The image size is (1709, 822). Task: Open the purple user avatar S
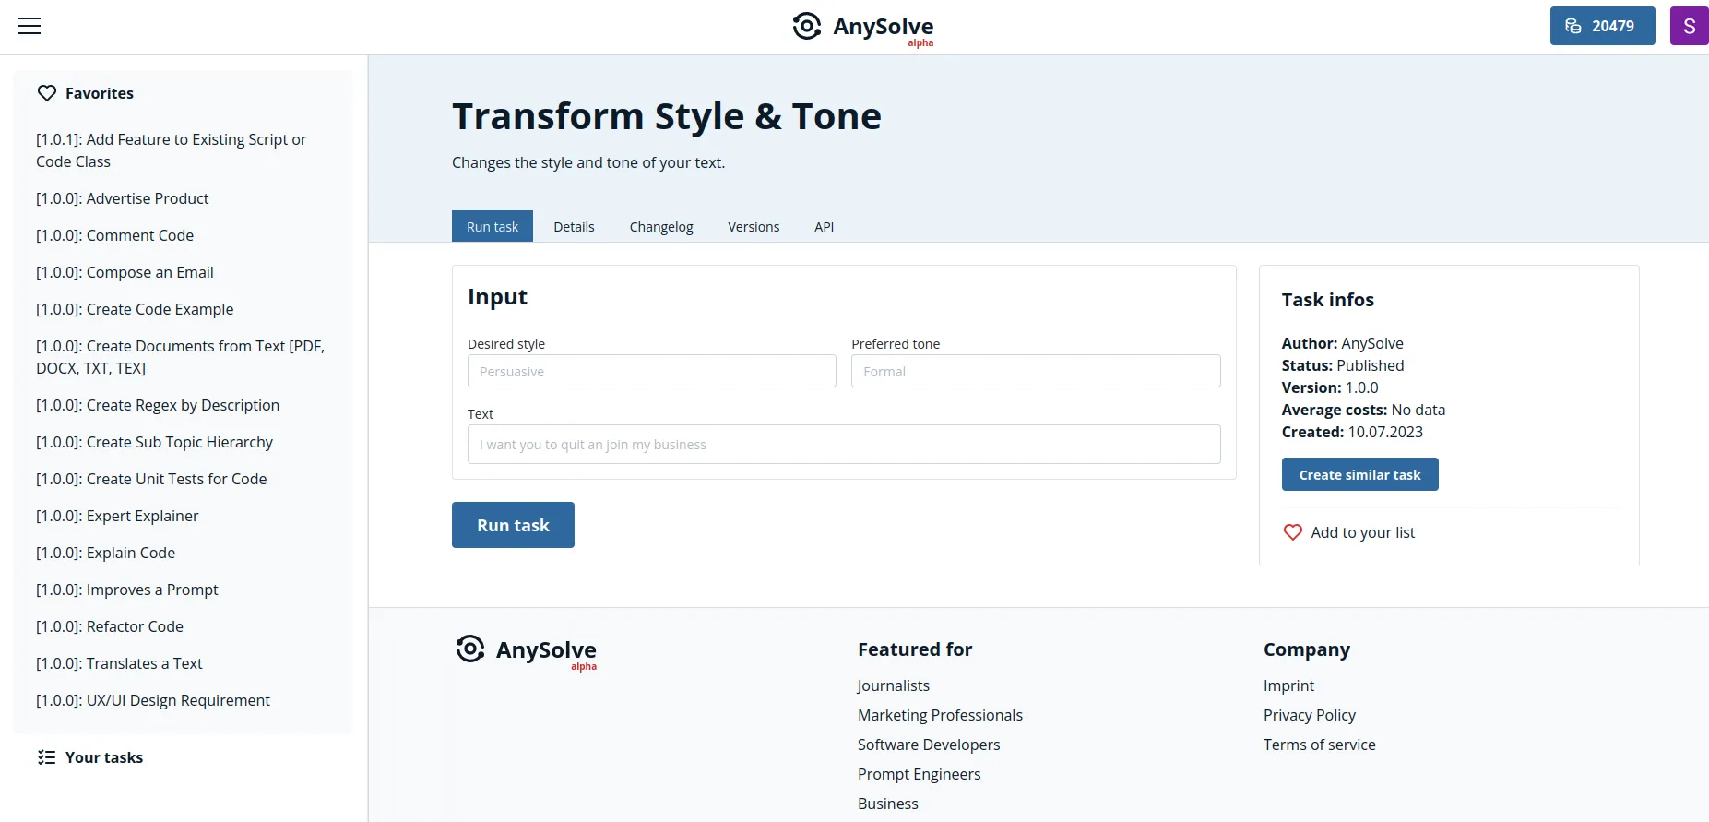(x=1689, y=26)
